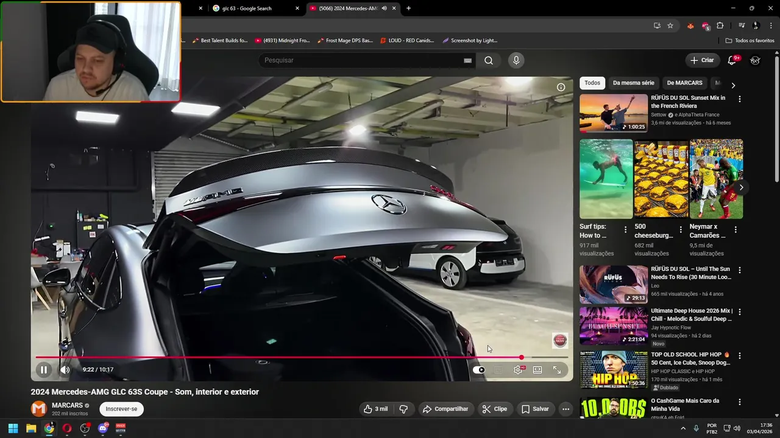Open the MARCARS channel name link
This screenshot has width=780, height=438.
[x=67, y=405]
